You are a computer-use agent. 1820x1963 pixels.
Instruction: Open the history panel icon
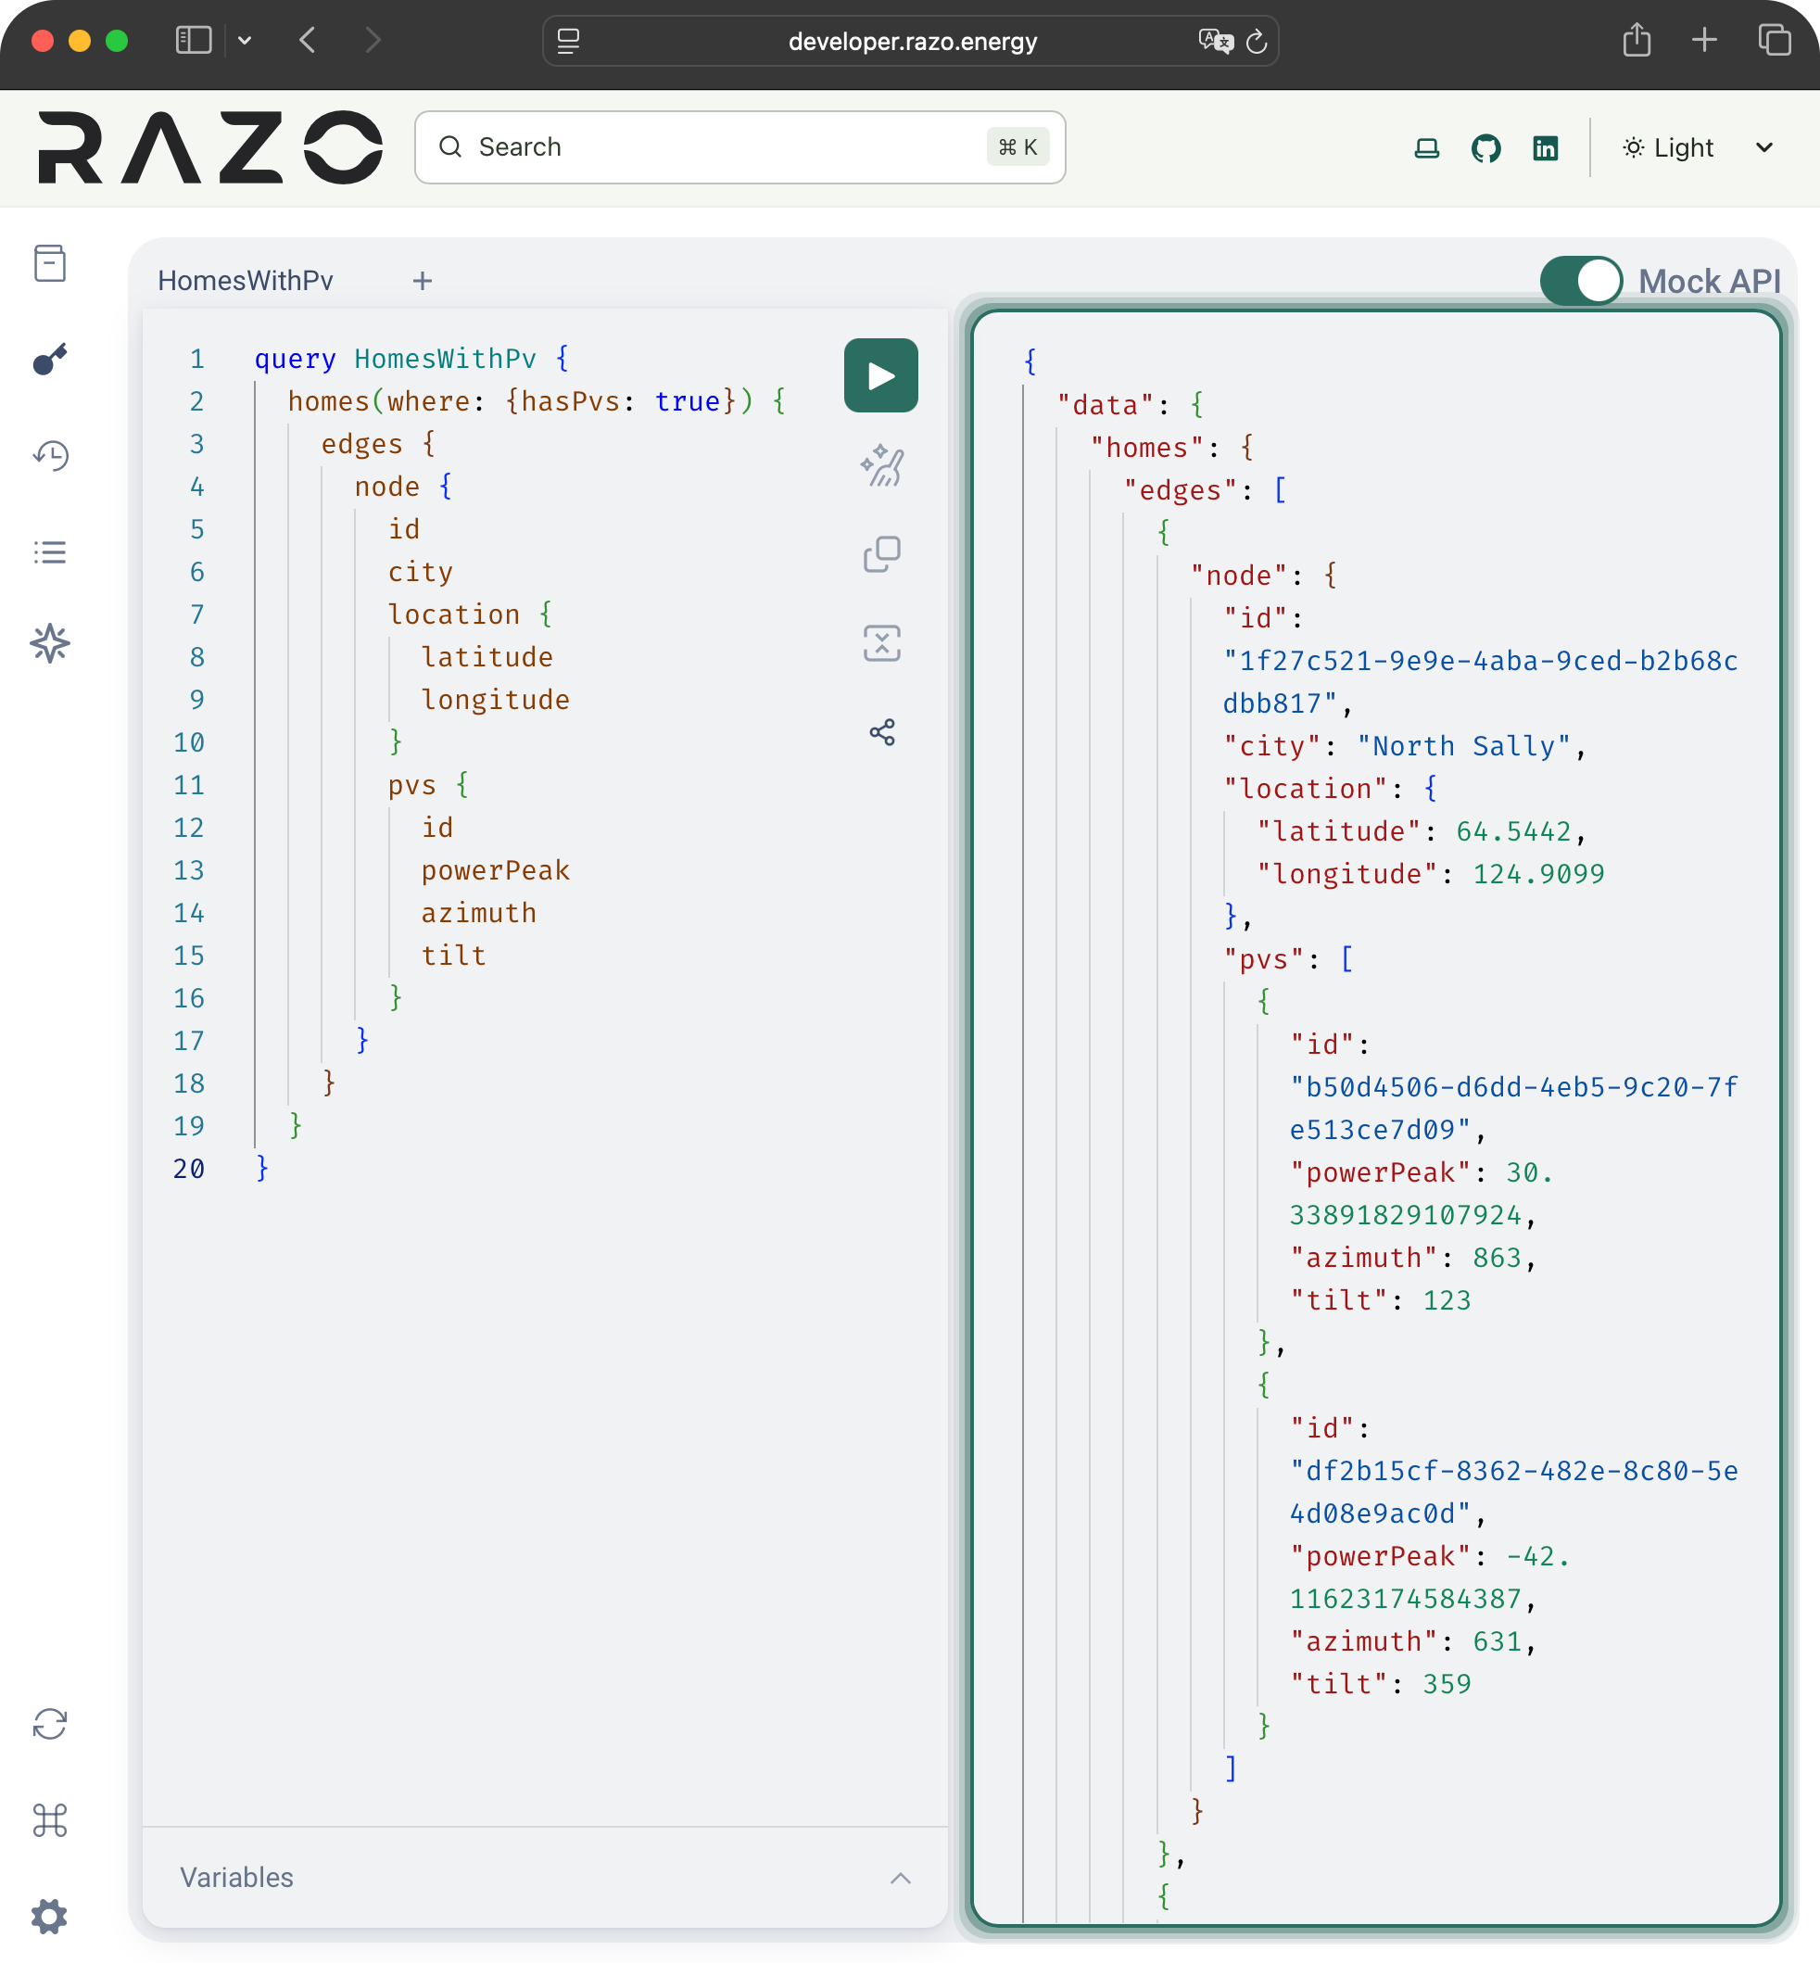click(49, 455)
